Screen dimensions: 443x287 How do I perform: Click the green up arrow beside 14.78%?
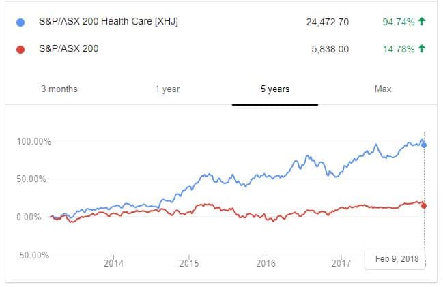(x=423, y=48)
